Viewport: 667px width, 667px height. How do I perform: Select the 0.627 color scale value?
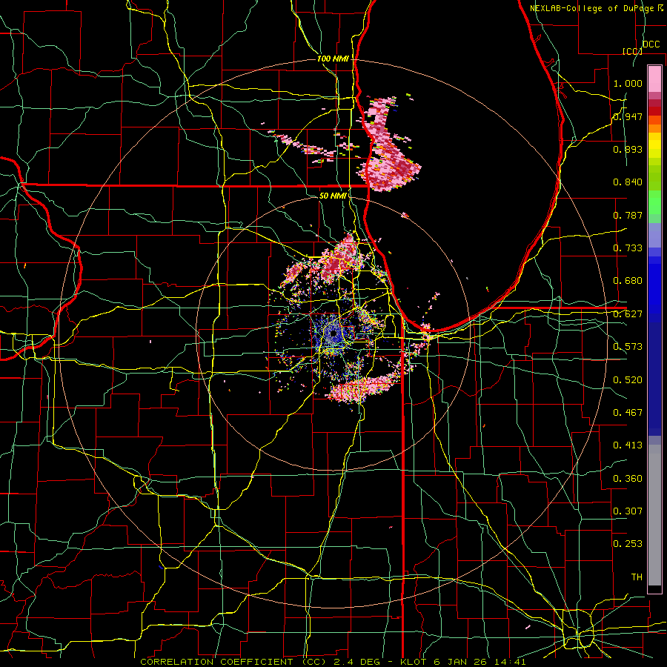(x=628, y=314)
